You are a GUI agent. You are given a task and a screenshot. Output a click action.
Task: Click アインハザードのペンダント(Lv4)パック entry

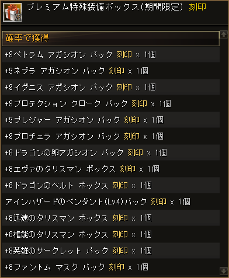coord(110,201)
